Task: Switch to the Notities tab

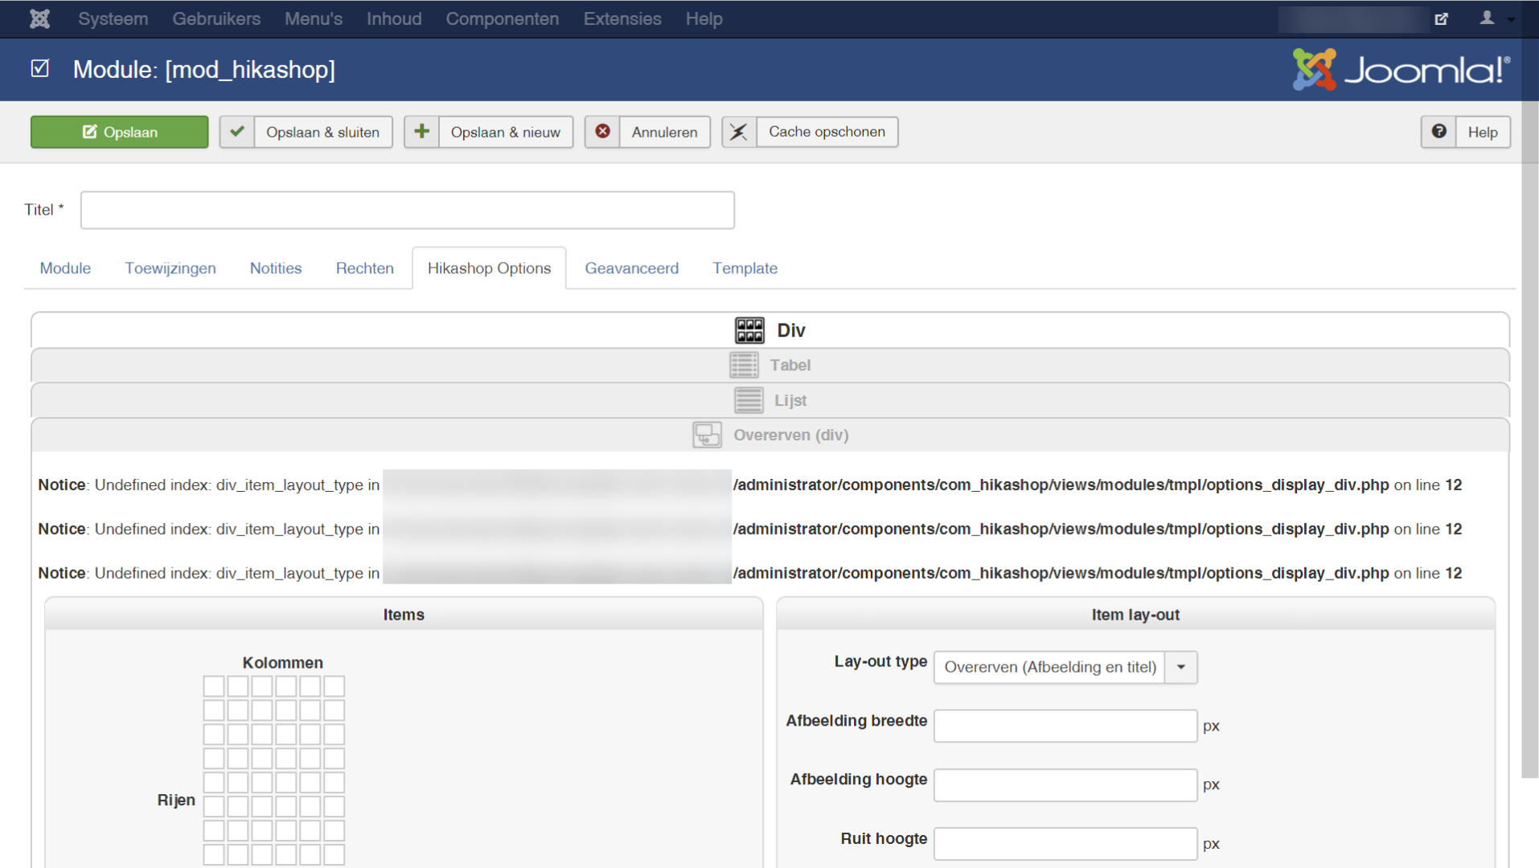Action: tap(276, 268)
